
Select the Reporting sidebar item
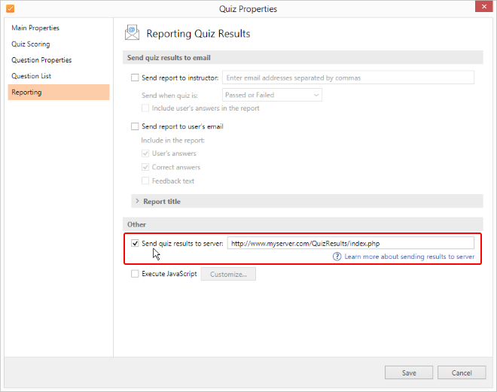click(59, 92)
